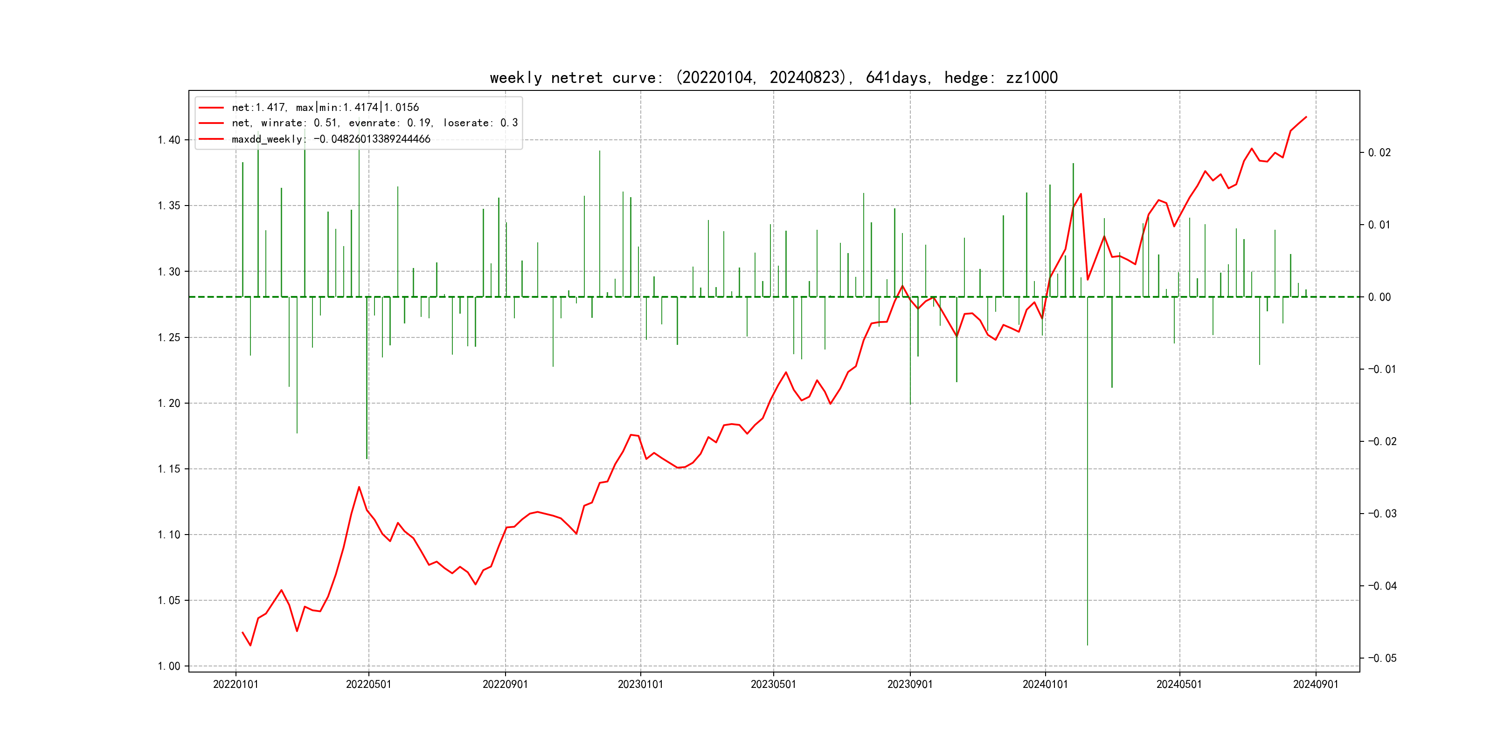Click the chart title text
Image resolution: width=1511 pixels, height=755 pixels.
[x=773, y=77]
